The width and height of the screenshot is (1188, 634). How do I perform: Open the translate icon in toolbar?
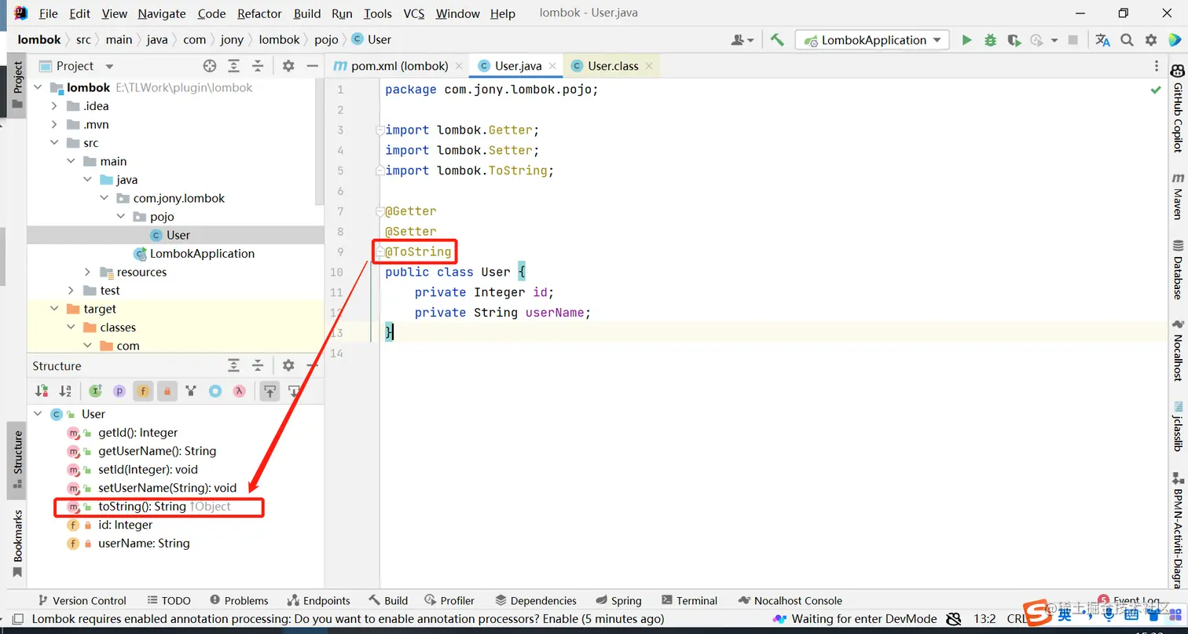[x=1102, y=40]
